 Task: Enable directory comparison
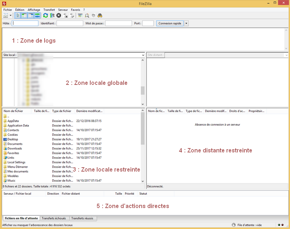click(x=87, y=15)
